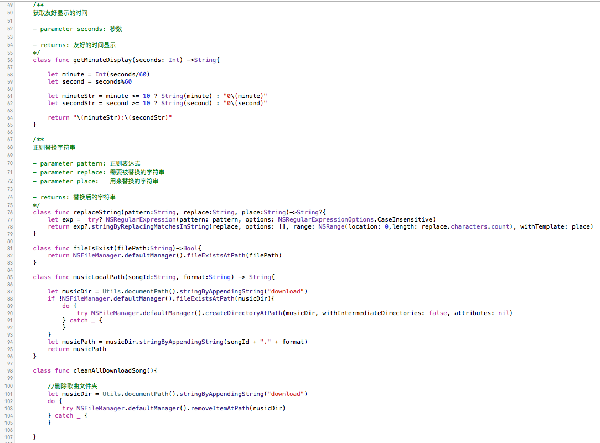
Task: Click the string "0\(second)"
Action: (245, 103)
